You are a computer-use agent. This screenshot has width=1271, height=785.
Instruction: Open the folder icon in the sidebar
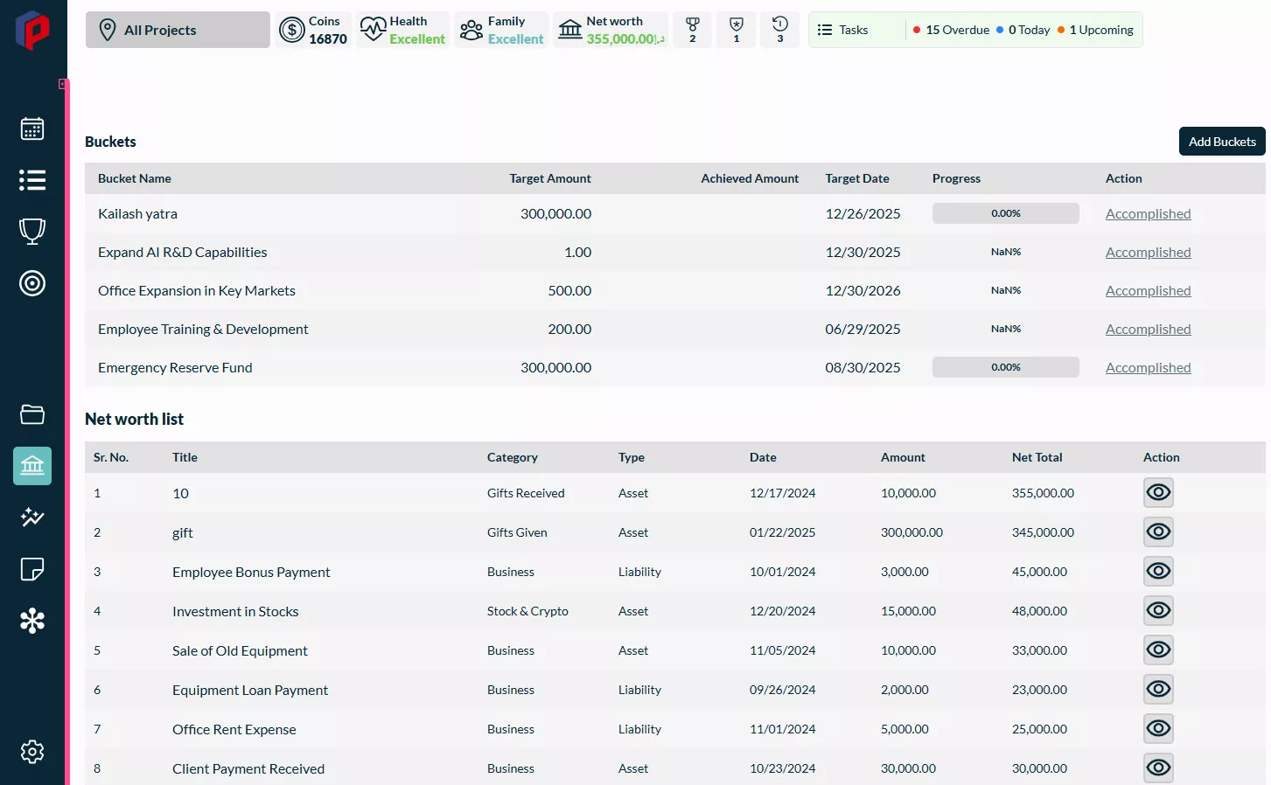(x=32, y=414)
